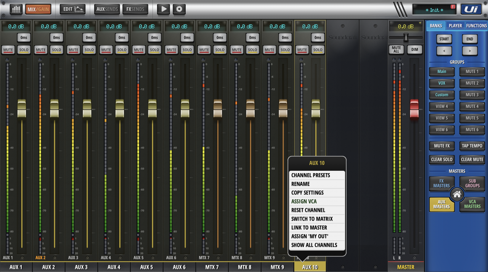The image size is (488, 272).
Task: Click the master balance slider knob
Action: click(406, 37)
